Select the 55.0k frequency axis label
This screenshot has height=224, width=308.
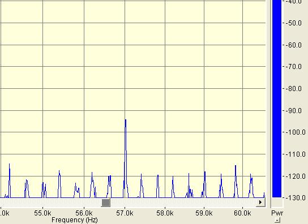tap(42, 213)
